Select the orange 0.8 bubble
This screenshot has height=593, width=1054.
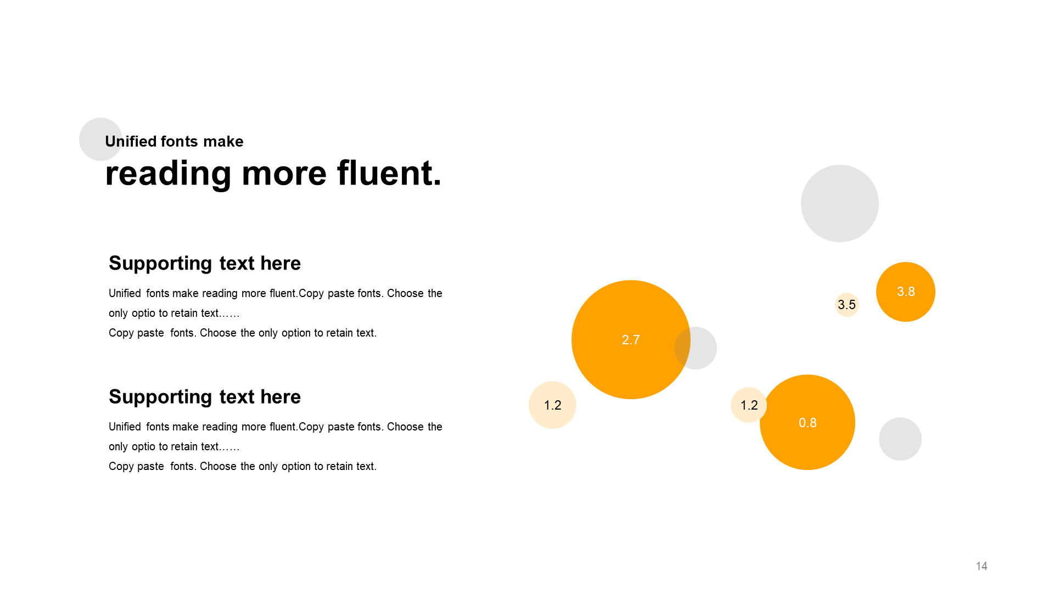[808, 422]
